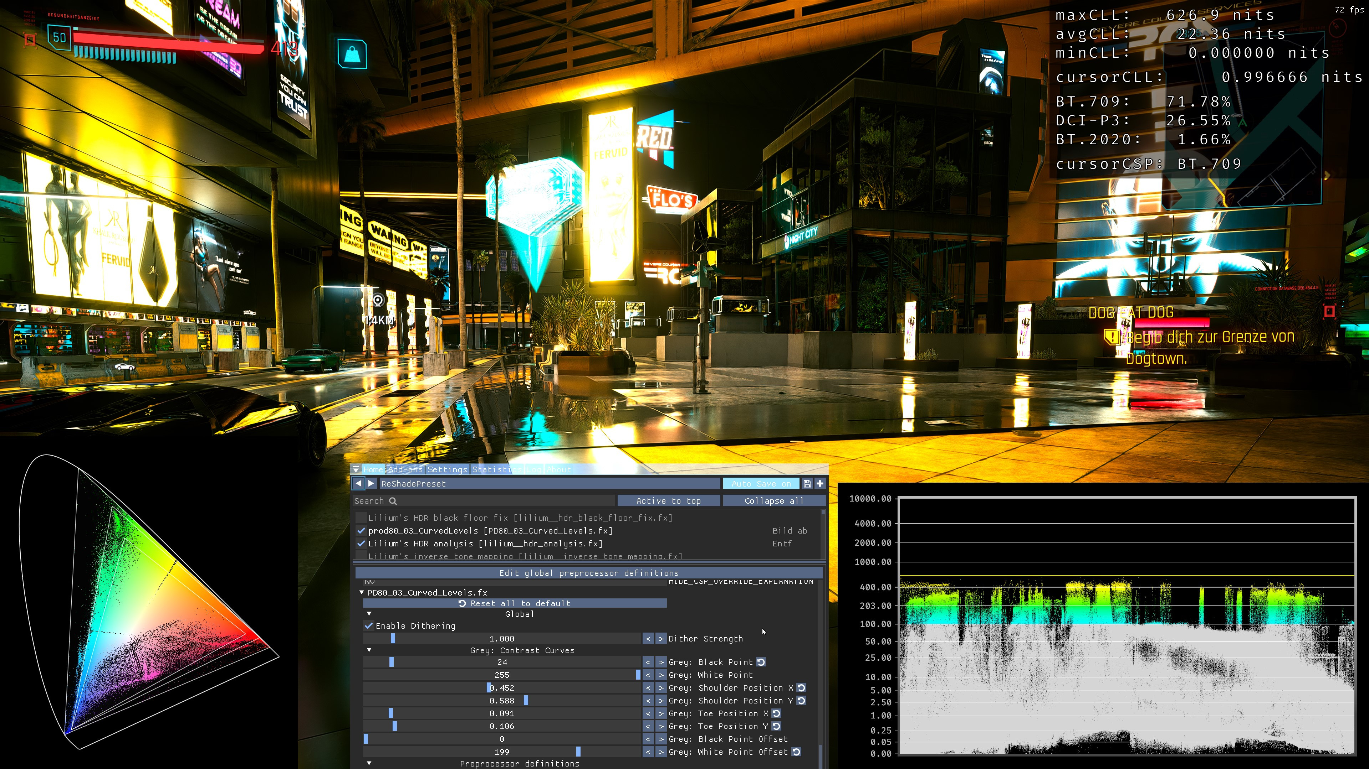Click Reset all to default button

515,603
